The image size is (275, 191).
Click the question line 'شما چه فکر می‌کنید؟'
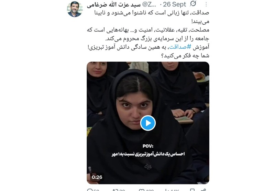click(185, 56)
